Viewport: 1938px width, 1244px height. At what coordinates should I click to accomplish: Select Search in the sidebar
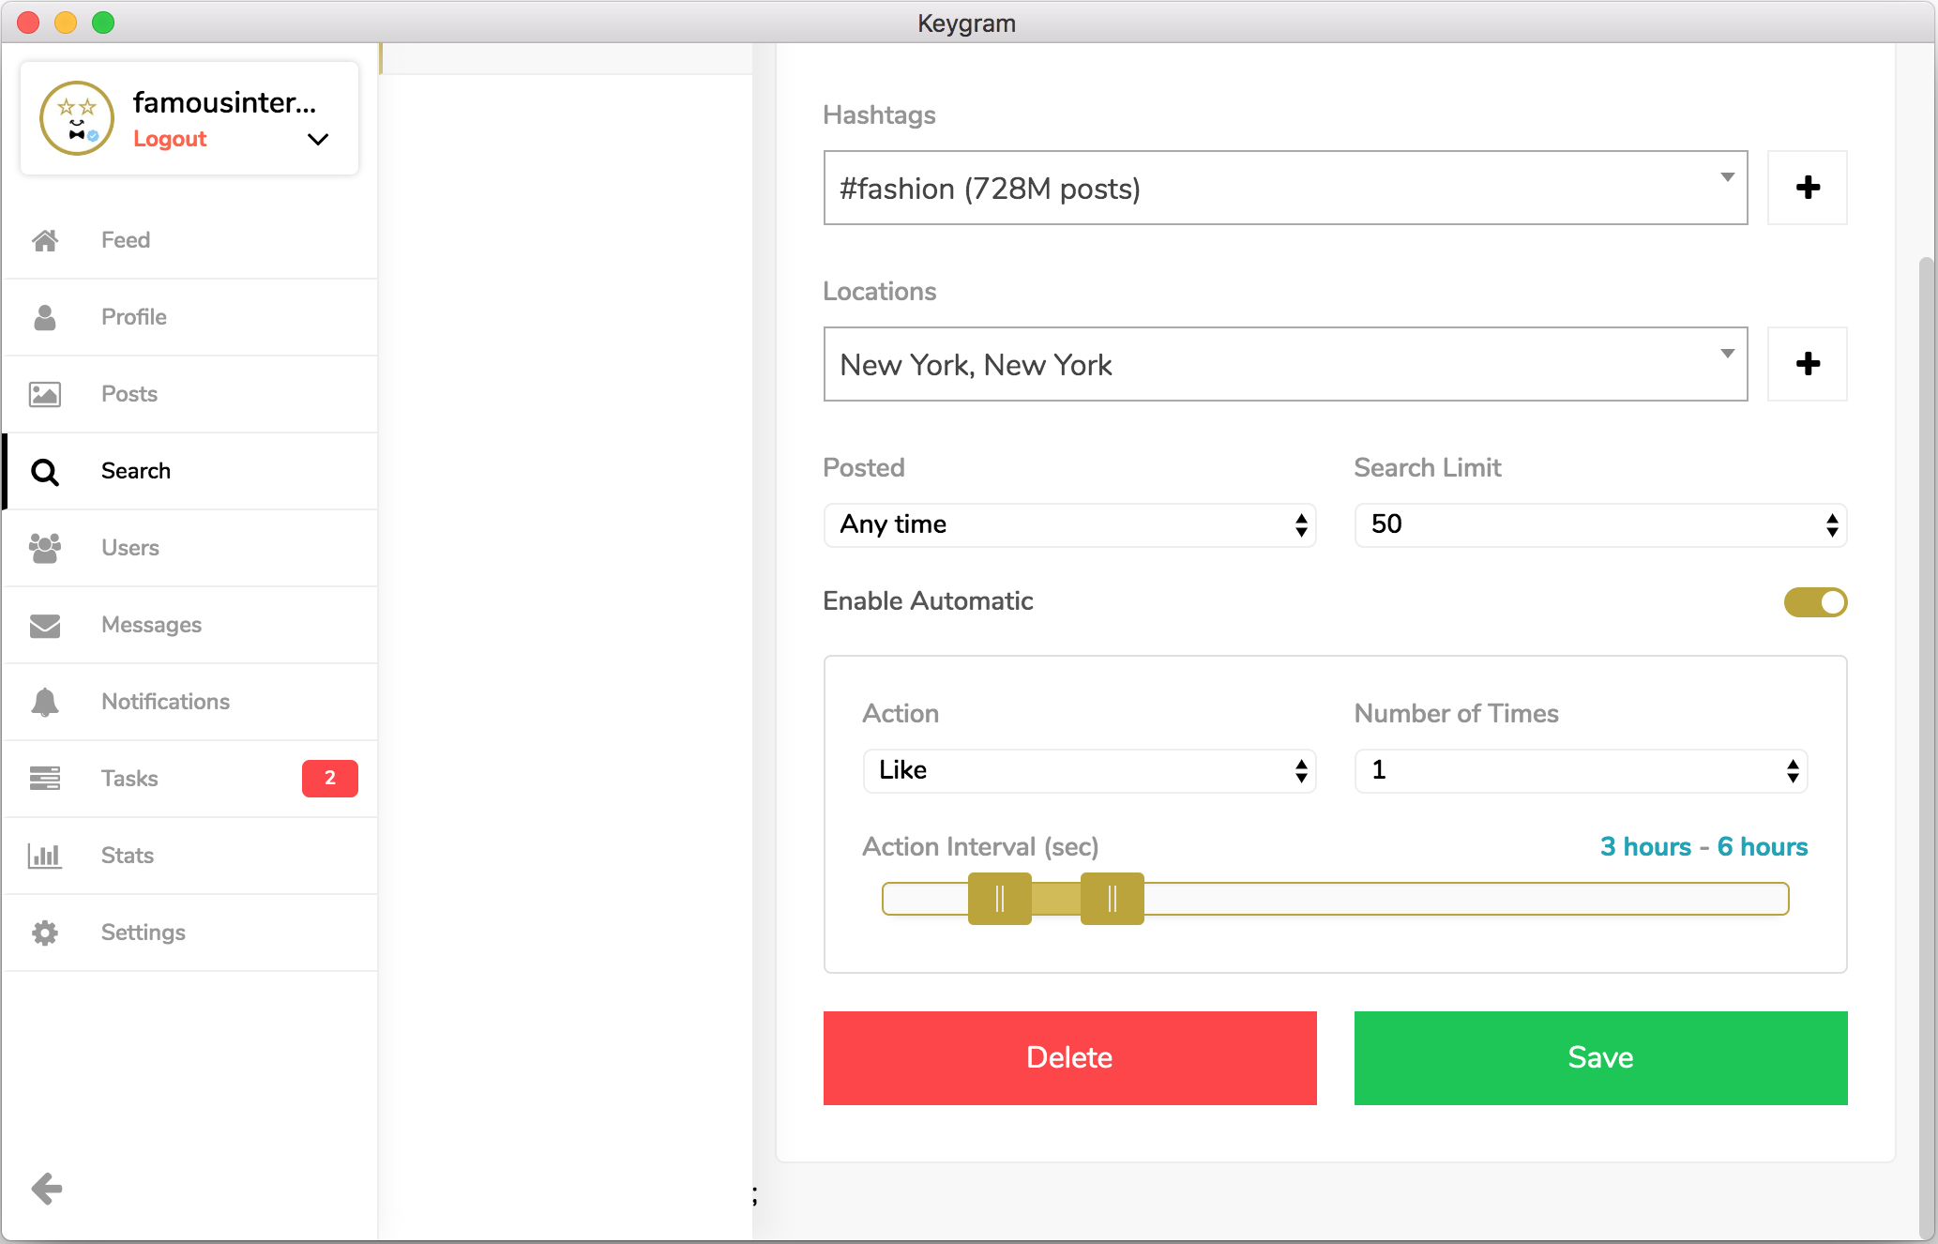[136, 471]
